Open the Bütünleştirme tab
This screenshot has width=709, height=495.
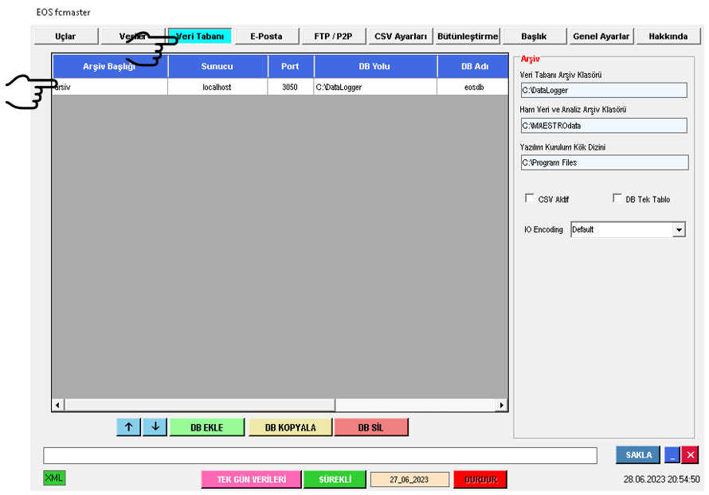(x=468, y=36)
